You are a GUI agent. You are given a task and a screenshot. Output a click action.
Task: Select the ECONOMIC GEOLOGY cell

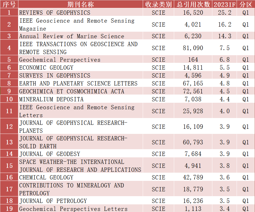point(81,67)
